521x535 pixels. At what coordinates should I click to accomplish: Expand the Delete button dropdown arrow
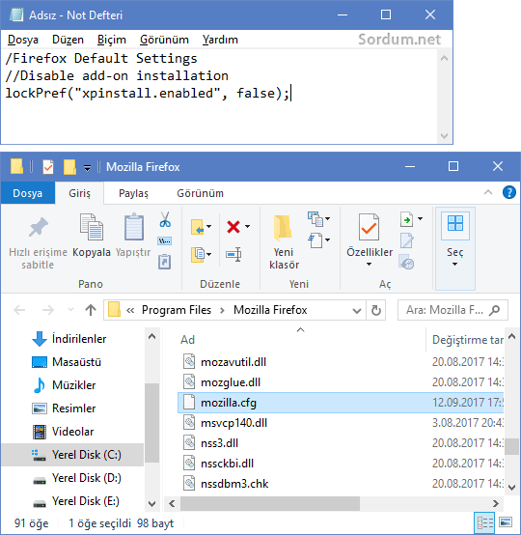click(x=248, y=226)
